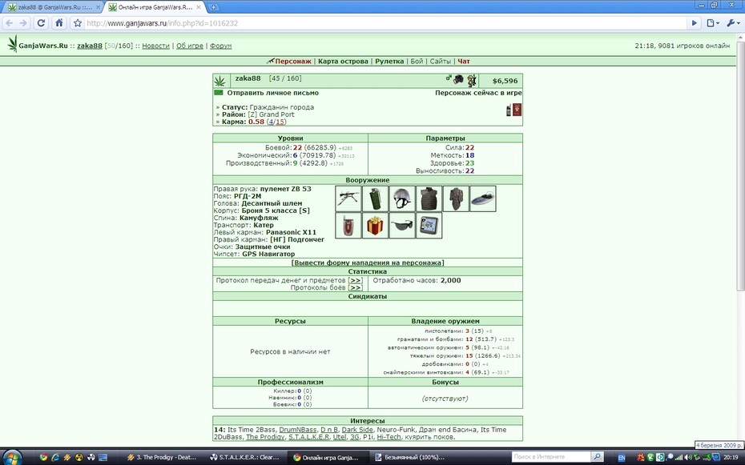
Task: Open the wrench settings menu
Action: coord(732,22)
